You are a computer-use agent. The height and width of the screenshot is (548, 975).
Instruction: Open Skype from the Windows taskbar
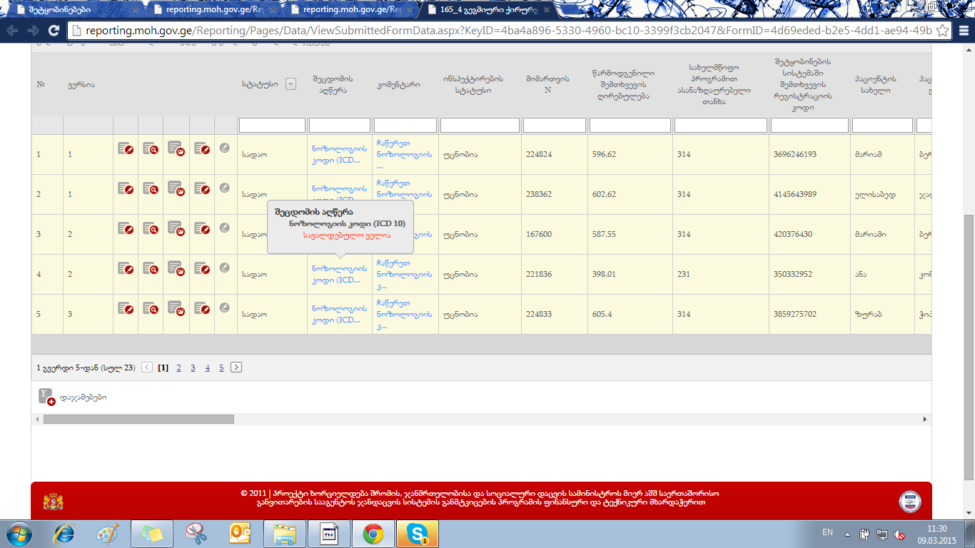(x=418, y=533)
